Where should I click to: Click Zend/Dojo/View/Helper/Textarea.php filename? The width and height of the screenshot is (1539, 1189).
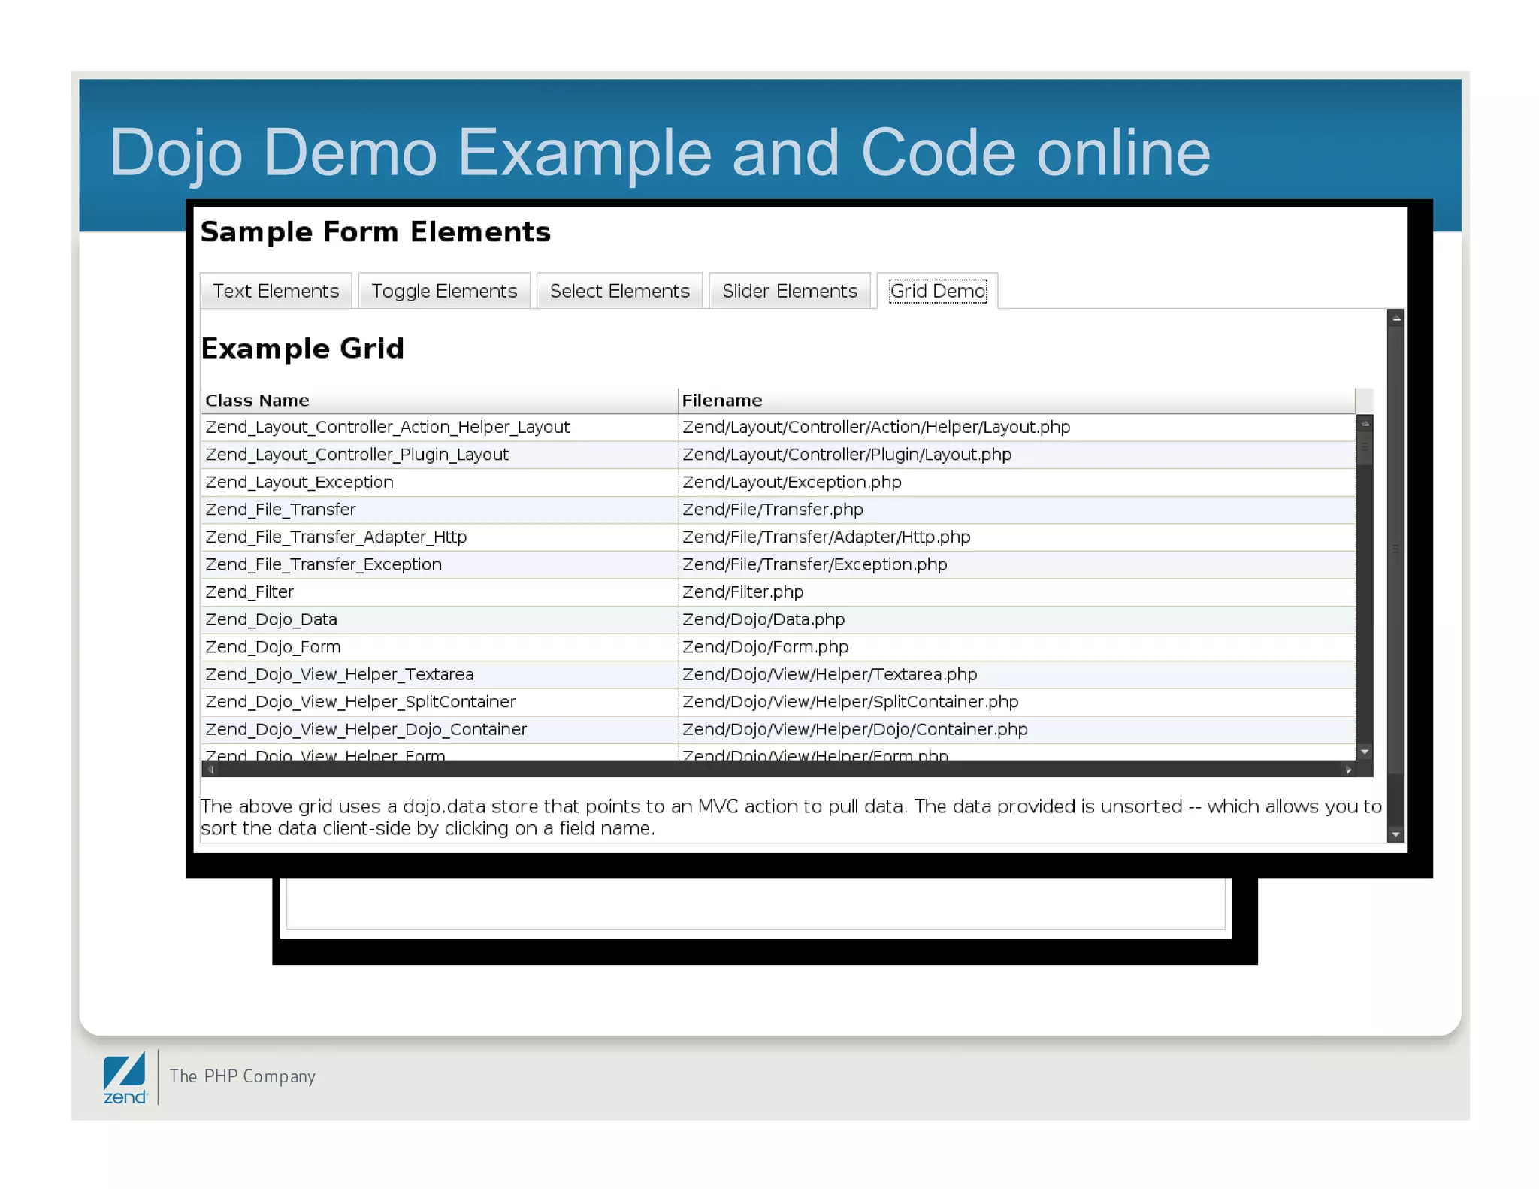point(1017,674)
